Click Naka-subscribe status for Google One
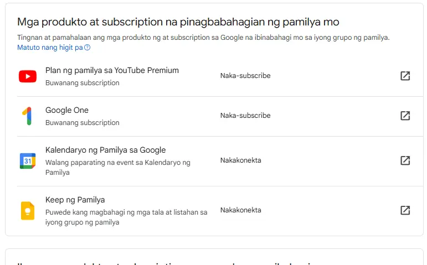 (x=245, y=116)
